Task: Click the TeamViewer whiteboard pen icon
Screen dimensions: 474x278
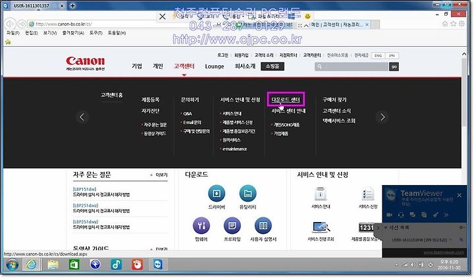Action: [435, 215]
